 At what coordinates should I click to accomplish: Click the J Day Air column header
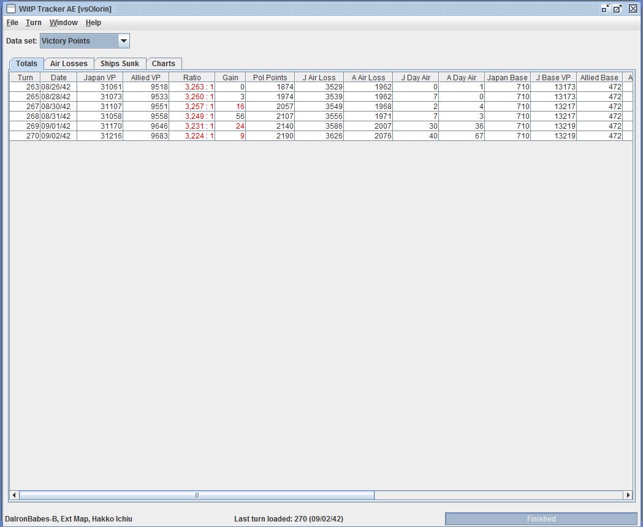(416, 77)
